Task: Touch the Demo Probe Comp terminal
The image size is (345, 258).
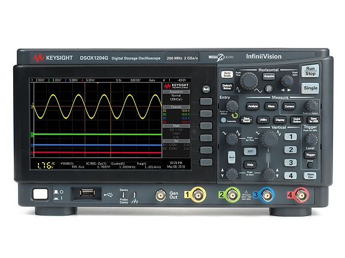Action: click(124, 195)
